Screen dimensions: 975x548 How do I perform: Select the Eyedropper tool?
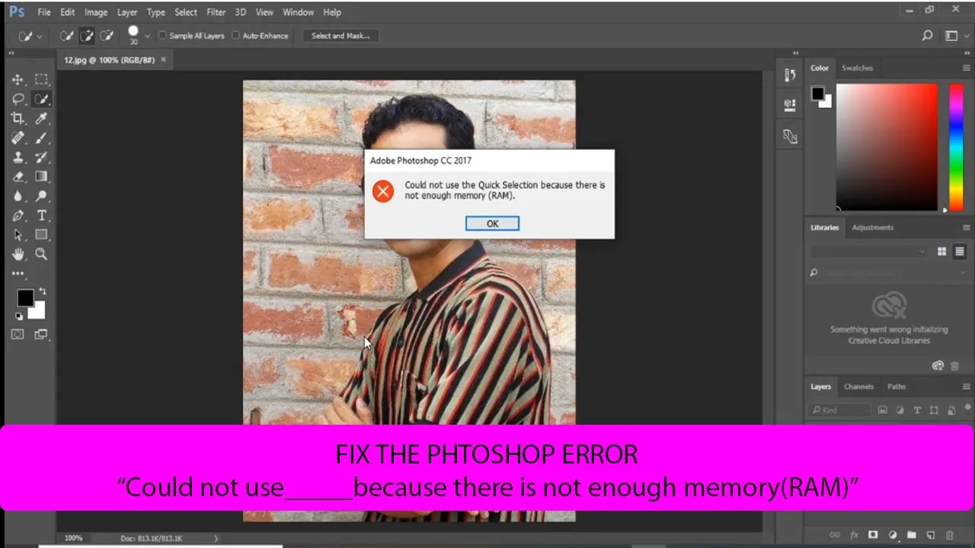tap(41, 118)
